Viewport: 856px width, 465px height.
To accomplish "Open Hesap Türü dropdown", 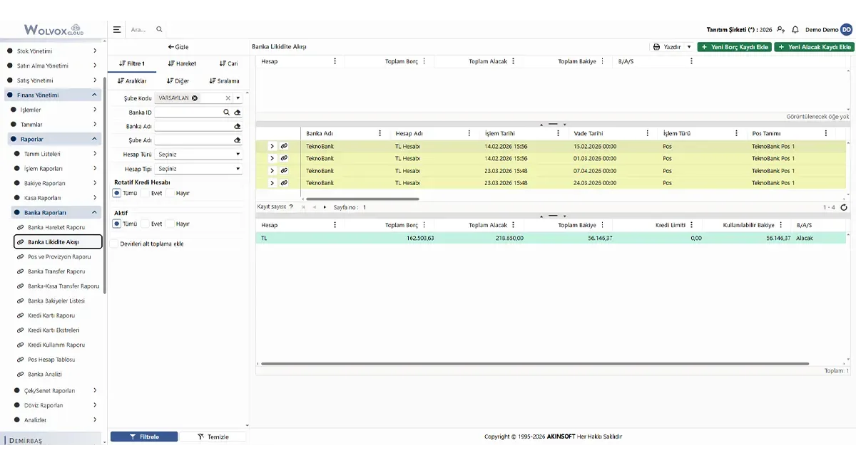I will [198, 154].
